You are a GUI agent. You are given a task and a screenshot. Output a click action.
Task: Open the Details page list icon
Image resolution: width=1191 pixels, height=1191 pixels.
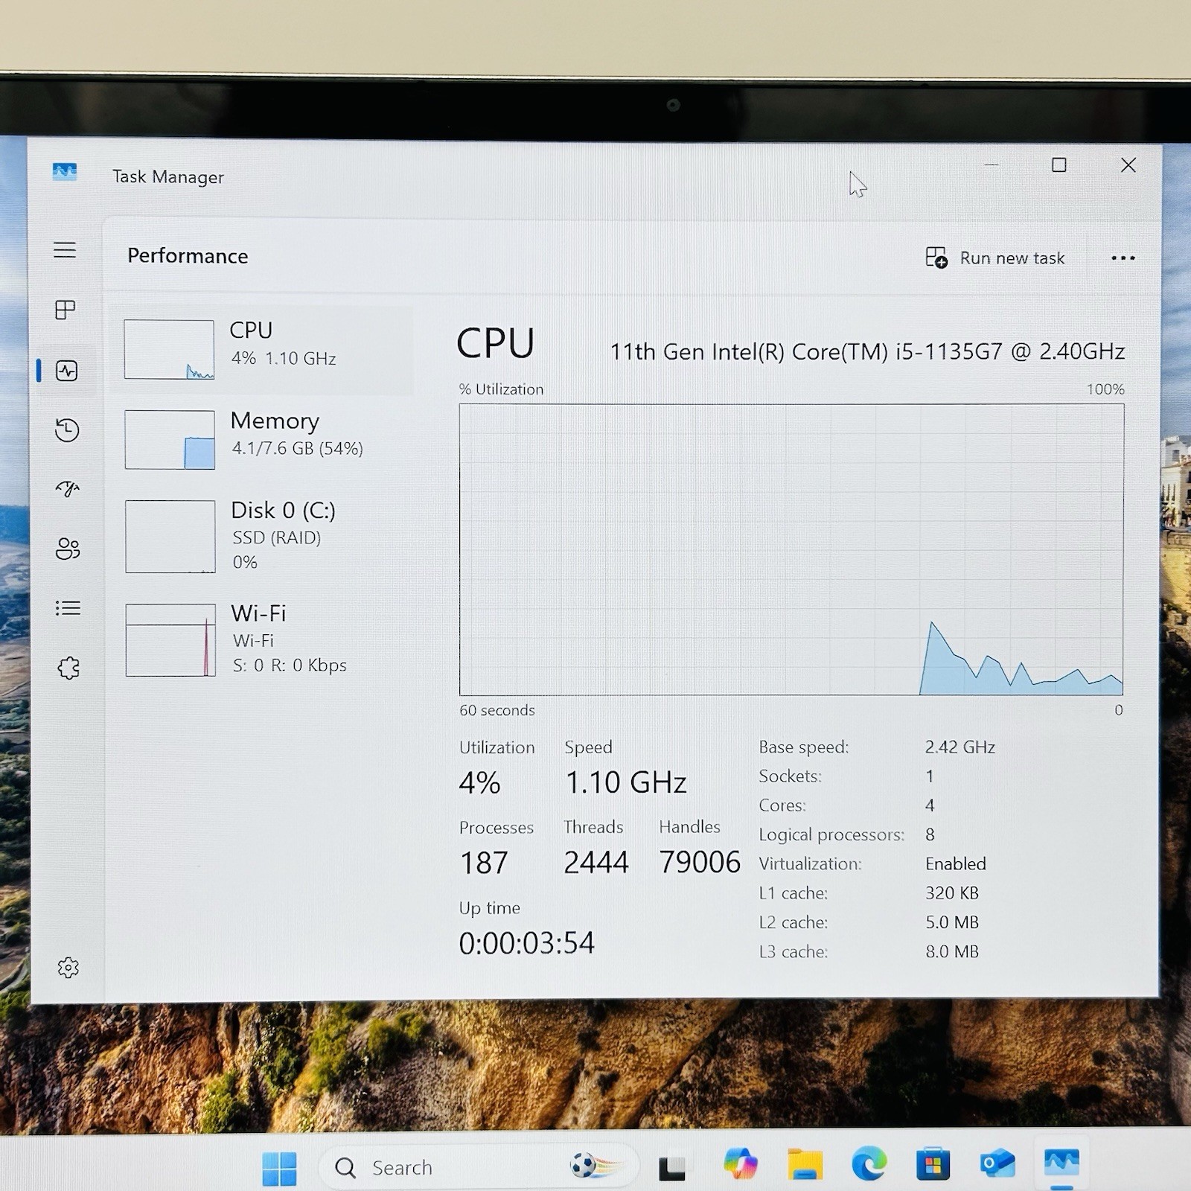[x=68, y=609]
